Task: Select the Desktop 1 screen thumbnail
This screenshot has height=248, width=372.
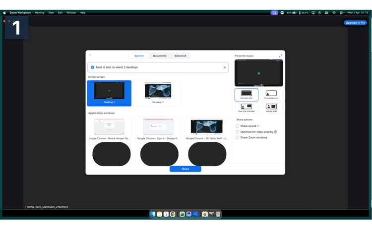Action: 109,93
